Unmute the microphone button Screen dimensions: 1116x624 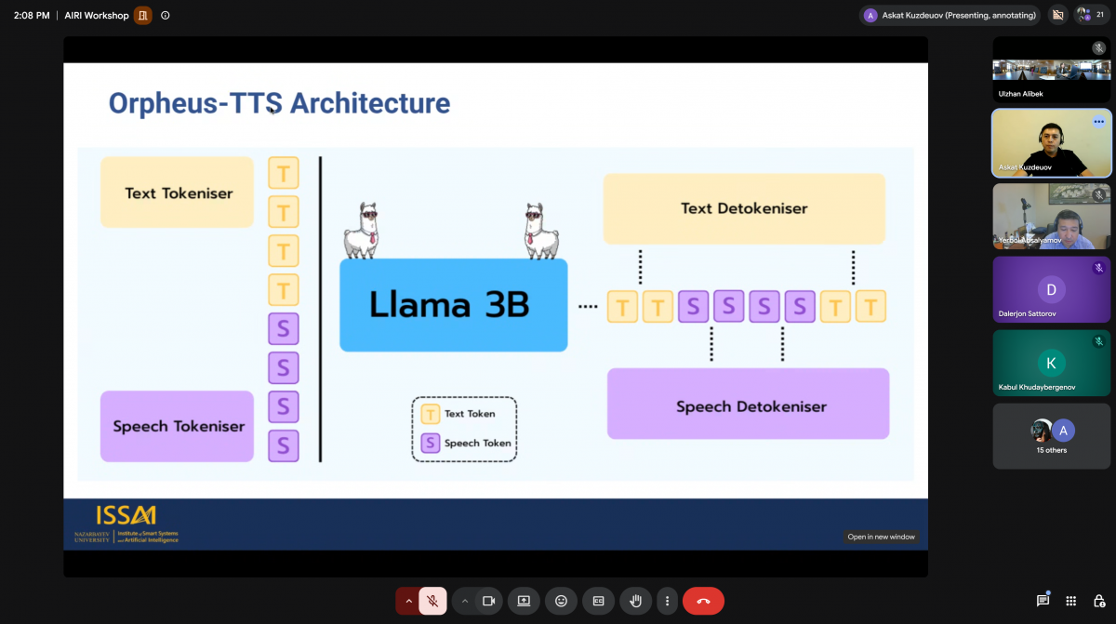point(432,601)
